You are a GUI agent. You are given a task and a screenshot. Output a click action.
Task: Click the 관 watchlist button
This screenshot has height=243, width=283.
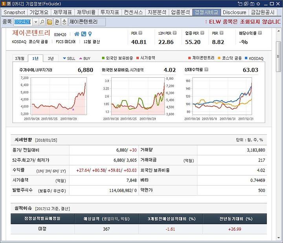[57, 22]
